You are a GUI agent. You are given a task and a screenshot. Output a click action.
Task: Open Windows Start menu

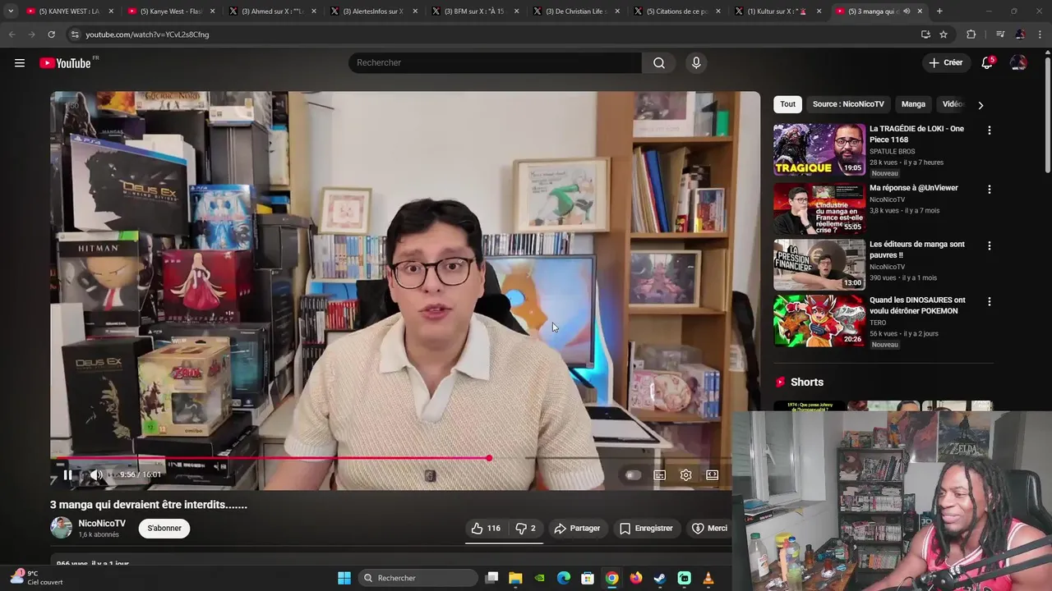coord(344,578)
